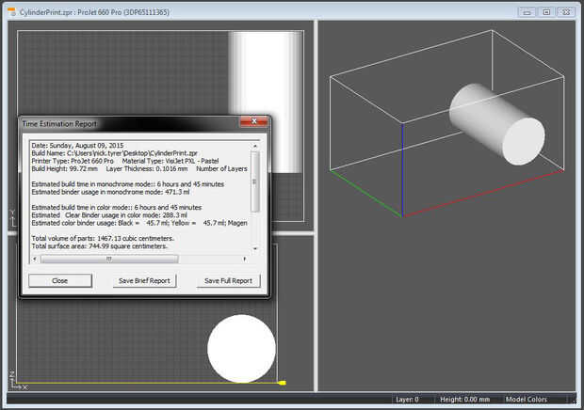This screenshot has height=410, width=584.
Task: Click 'Printer Type: ProJet 660 Pro' text
Action: click(x=73, y=161)
